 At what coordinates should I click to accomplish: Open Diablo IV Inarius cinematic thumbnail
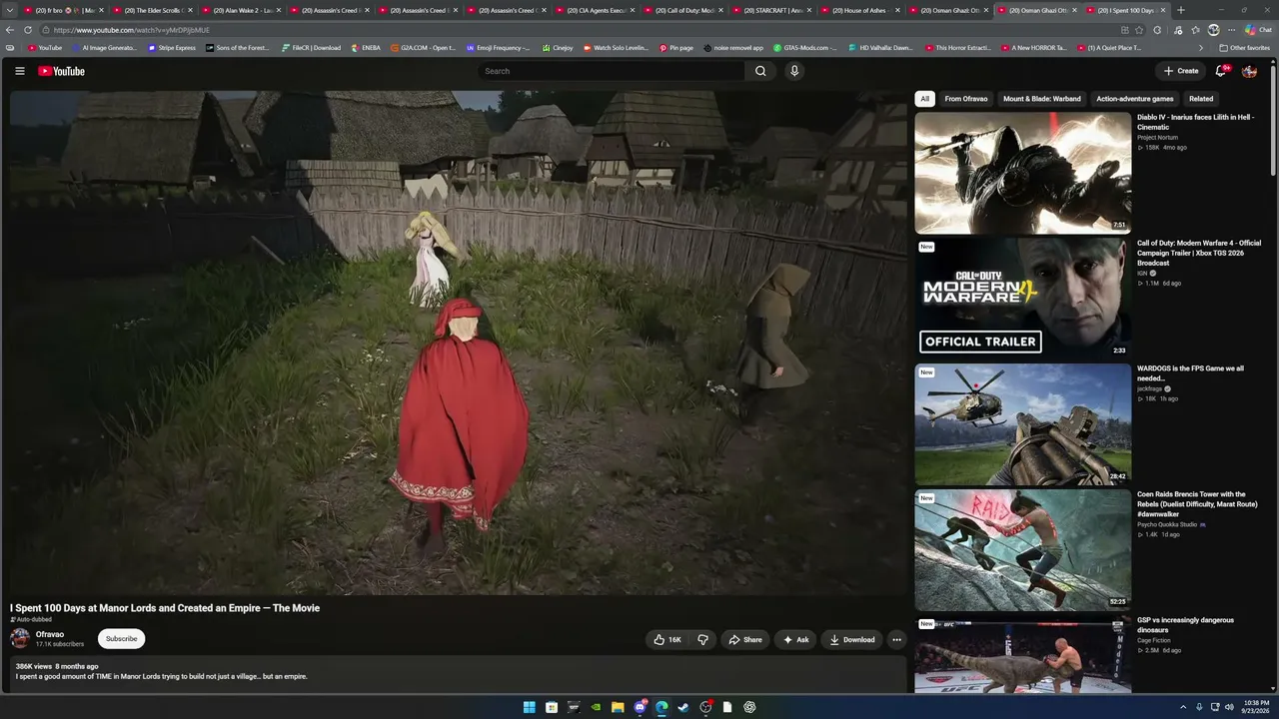1022,173
